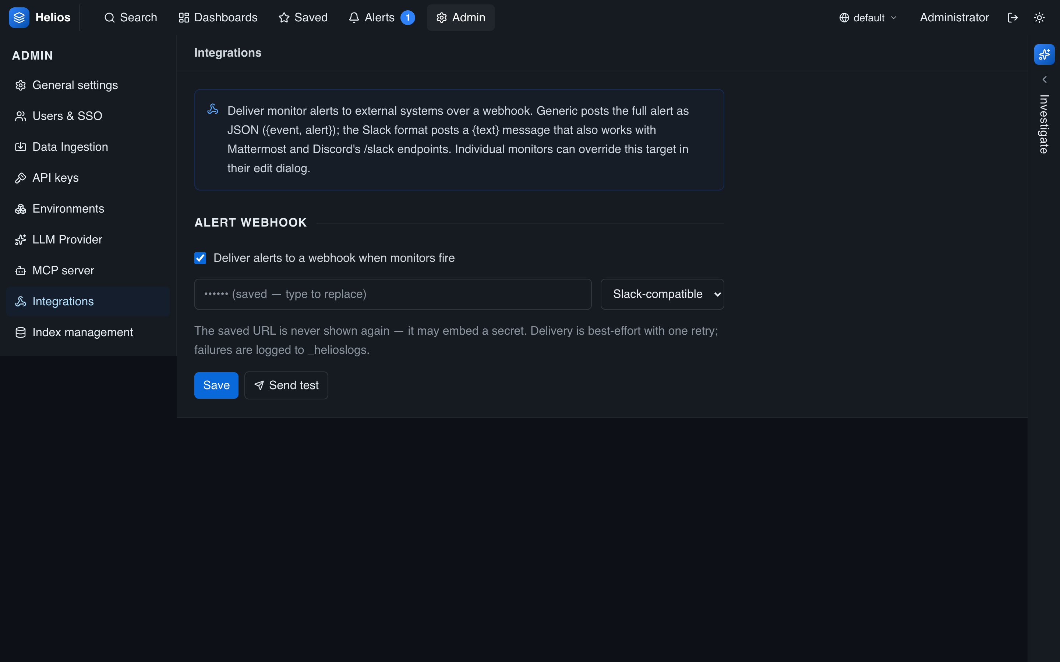The image size is (1060, 662).
Task: Go to API keys
Action: [x=88, y=178]
